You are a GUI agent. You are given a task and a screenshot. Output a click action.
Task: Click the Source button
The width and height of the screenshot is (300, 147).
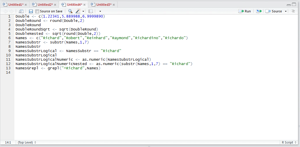pyautogui.click(x=274, y=11)
